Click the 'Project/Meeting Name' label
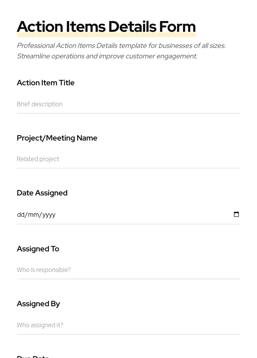 click(x=57, y=138)
